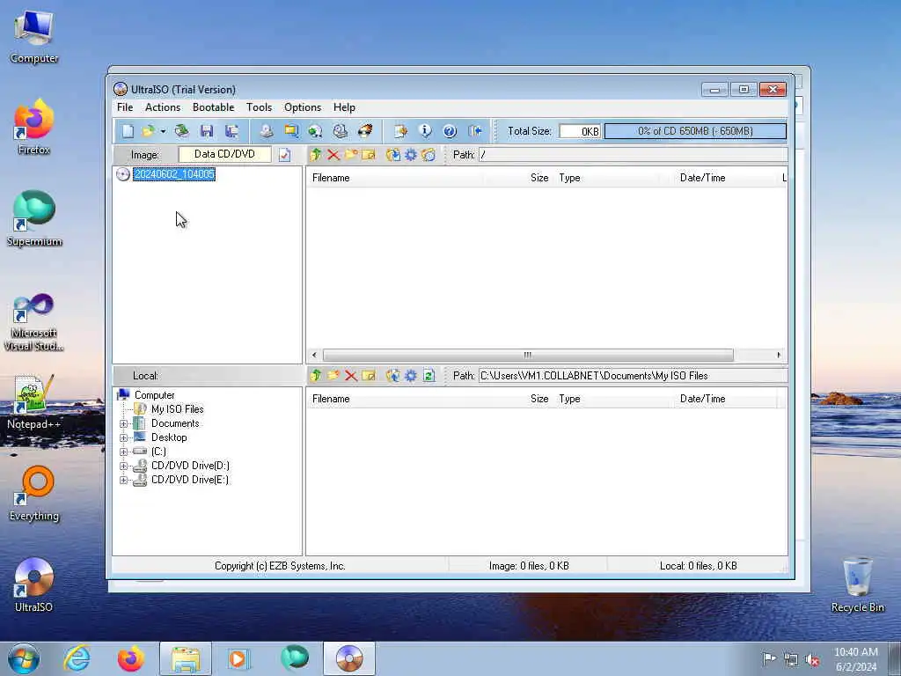Open the dropdown arrow beside Open icon

(x=163, y=132)
